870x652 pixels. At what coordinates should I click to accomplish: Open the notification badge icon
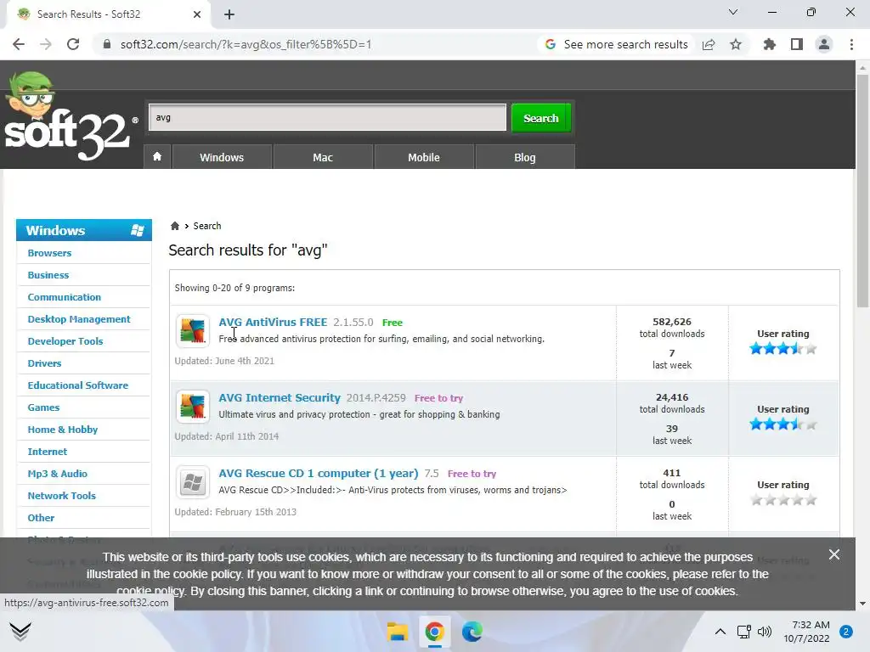pyautogui.click(x=846, y=632)
